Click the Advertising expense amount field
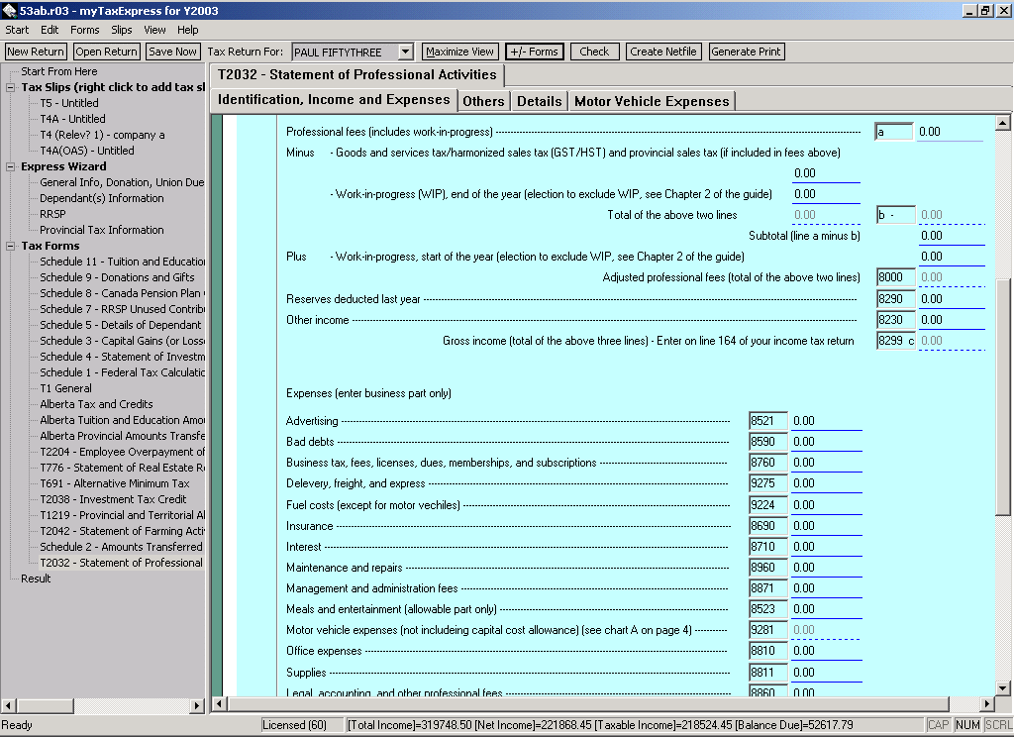The width and height of the screenshot is (1014, 737). (826, 421)
